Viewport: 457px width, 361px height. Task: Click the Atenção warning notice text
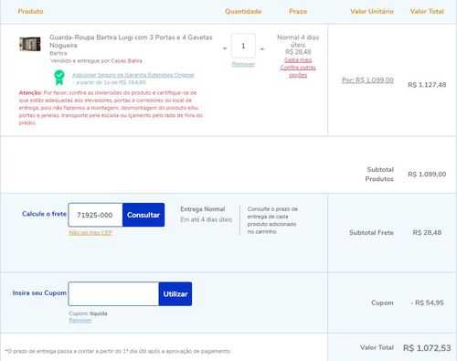[111, 108]
